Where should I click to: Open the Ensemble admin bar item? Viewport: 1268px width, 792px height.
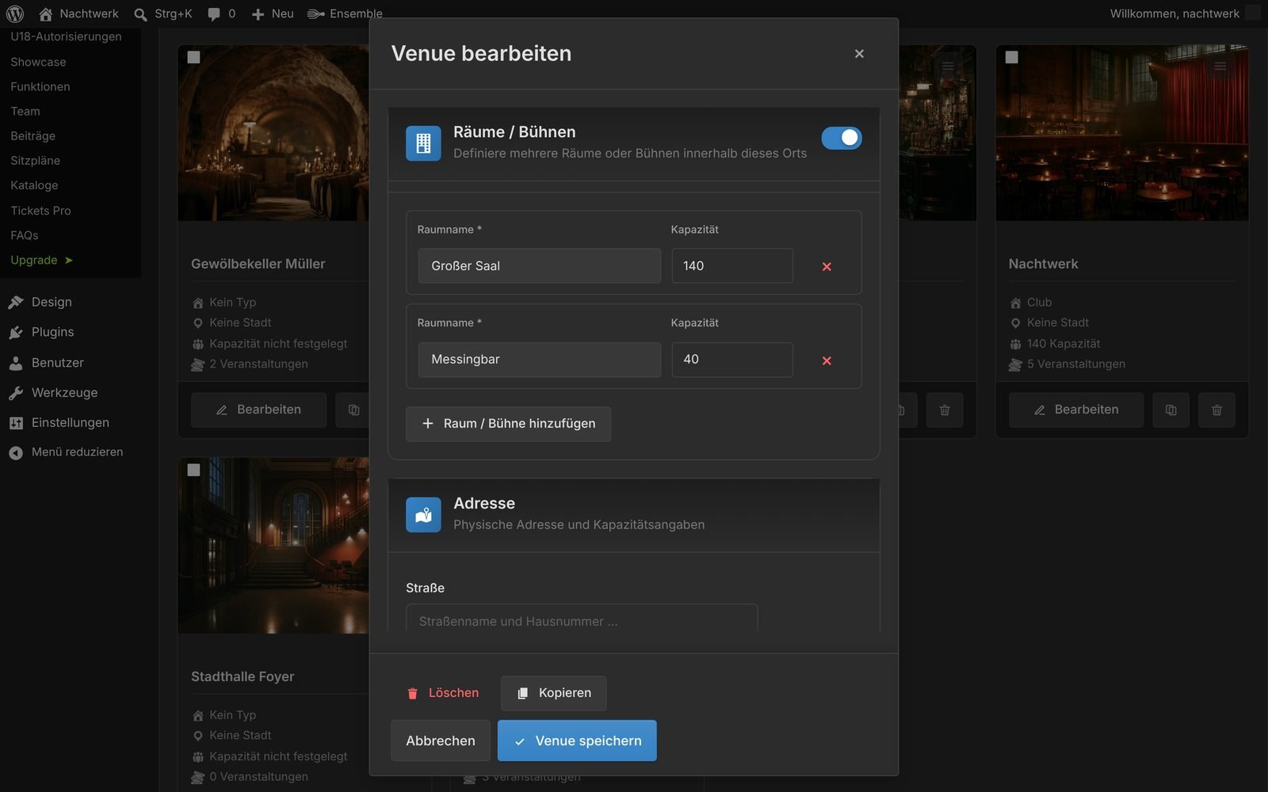coord(345,13)
